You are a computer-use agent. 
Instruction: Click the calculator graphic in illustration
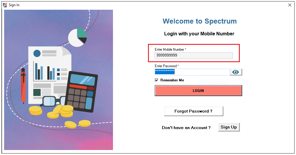coord(81,91)
